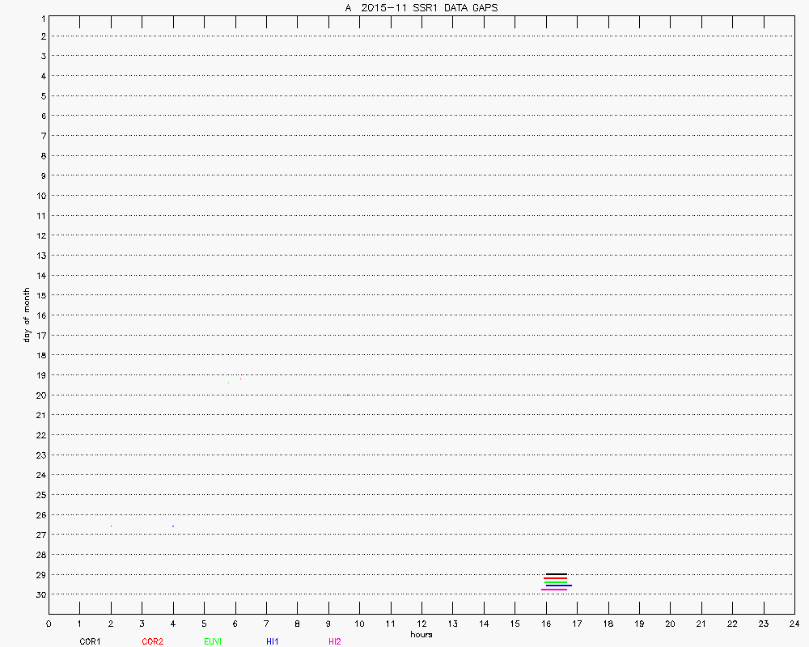Click the black COR1 data gap bar

click(557, 573)
